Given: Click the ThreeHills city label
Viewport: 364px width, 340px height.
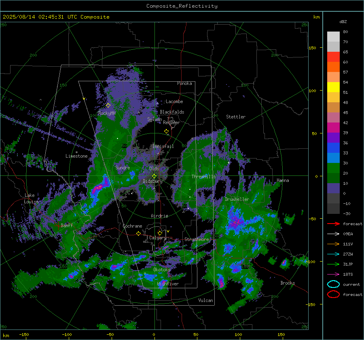Looking at the screenshot, I should pos(203,177).
